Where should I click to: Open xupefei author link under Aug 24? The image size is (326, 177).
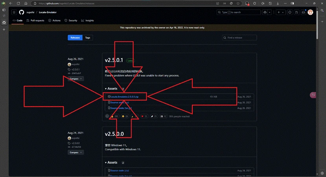tap(76, 138)
